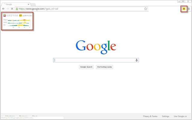Screen dimensions: 192x120
Task: Click the forward navigation arrow
Action: (8, 9)
